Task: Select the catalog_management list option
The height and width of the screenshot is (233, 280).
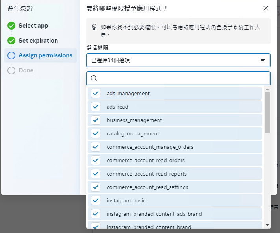Action: pyautogui.click(x=175, y=133)
